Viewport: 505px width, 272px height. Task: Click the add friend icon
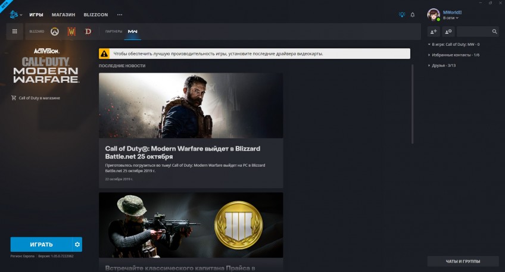(x=434, y=31)
